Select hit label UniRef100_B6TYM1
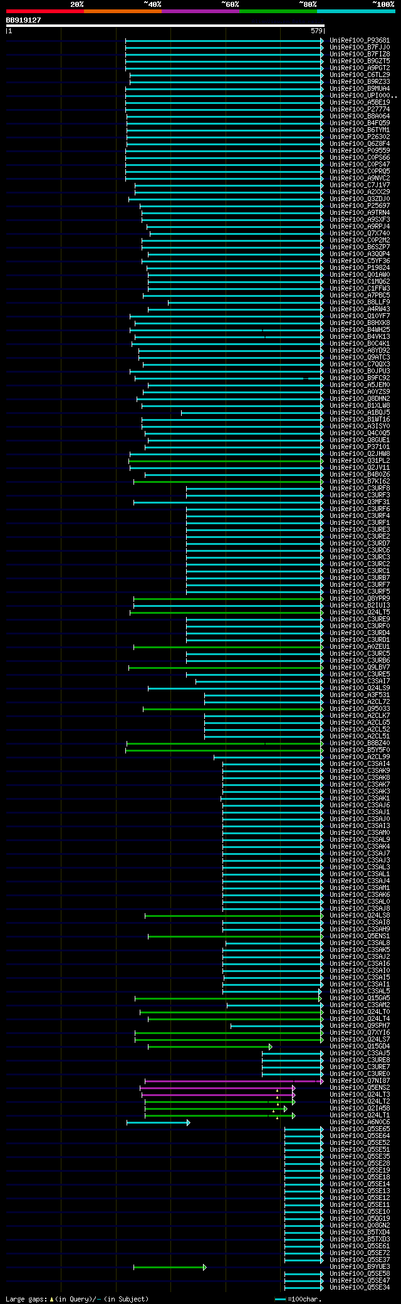The width and height of the screenshot is (401, 1304). [360, 130]
